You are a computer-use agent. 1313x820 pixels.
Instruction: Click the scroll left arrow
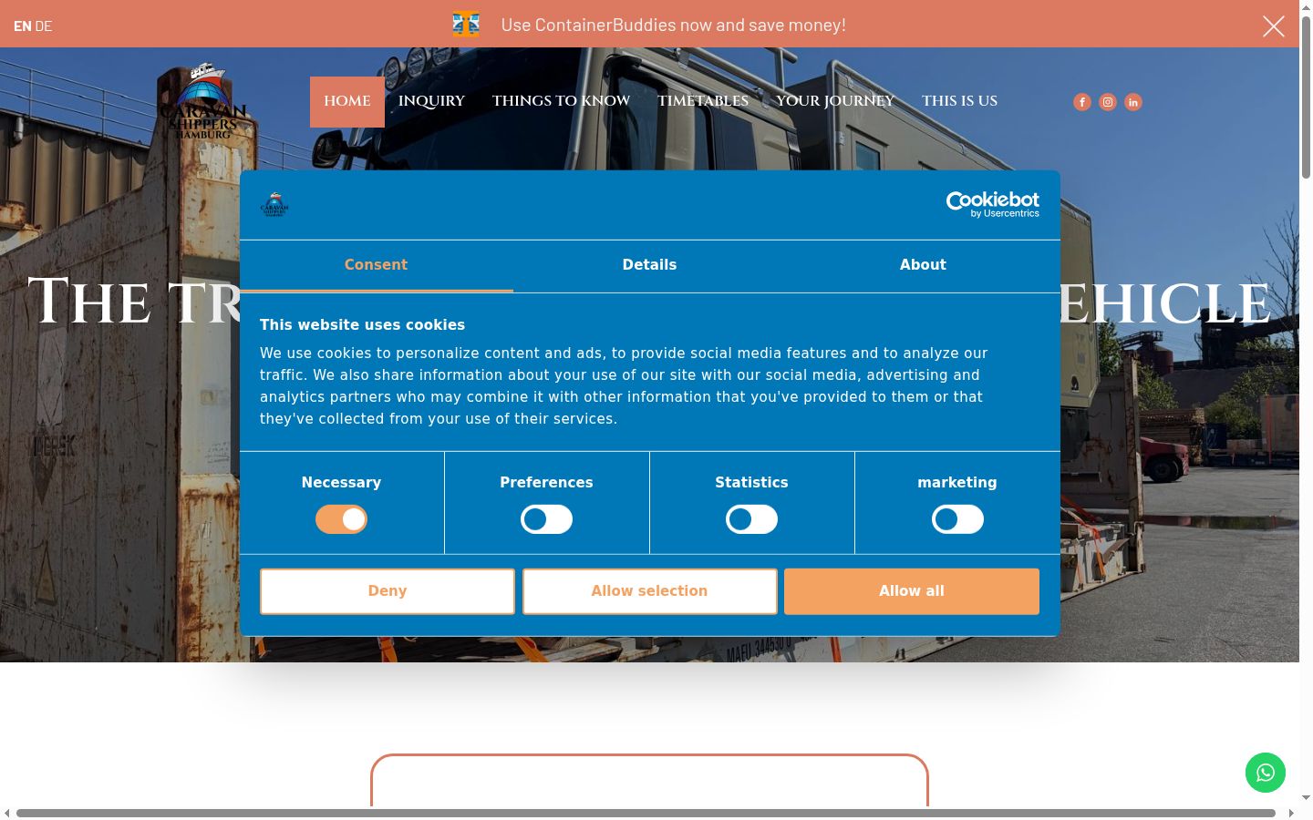point(7,813)
